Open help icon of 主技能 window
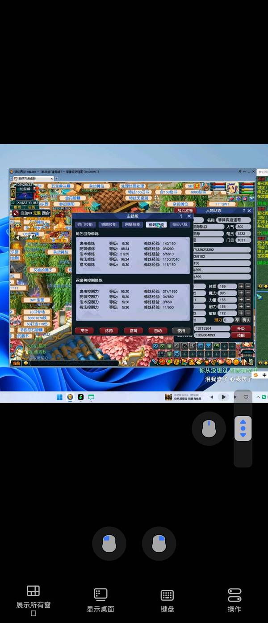Screen dimensions: 268x623 [181, 216]
